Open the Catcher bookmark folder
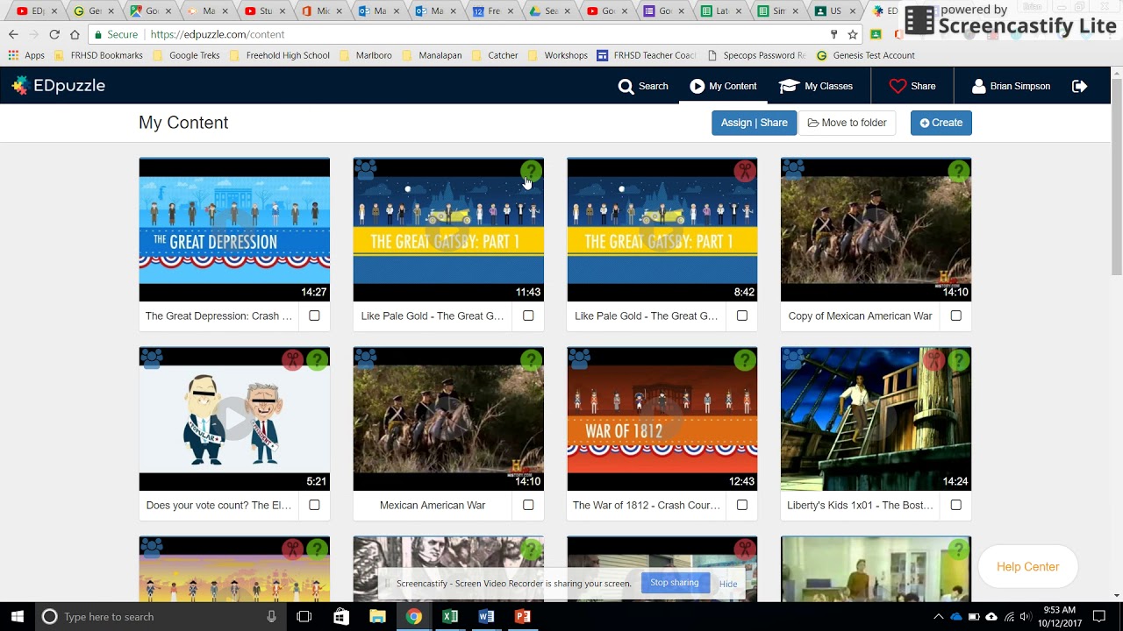The image size is (1123, 631). pyautogui.click(x=494, y=55)
